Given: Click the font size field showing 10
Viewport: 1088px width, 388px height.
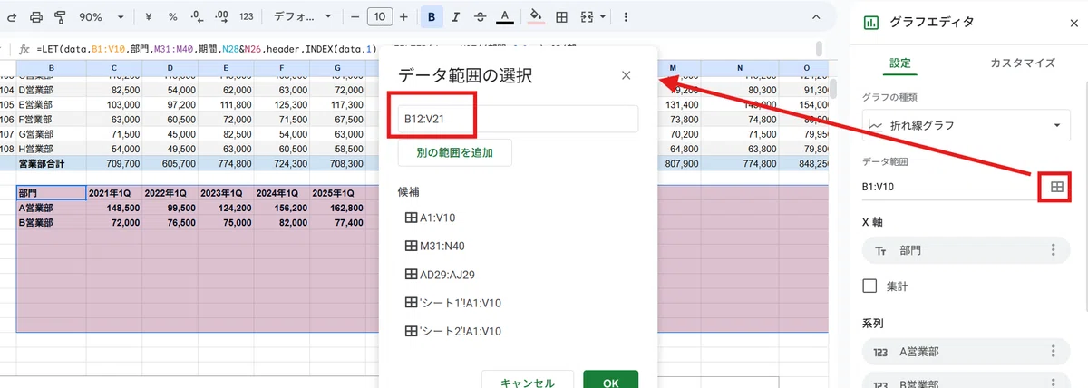Looking at the screenshot, I should coord(381,16).
